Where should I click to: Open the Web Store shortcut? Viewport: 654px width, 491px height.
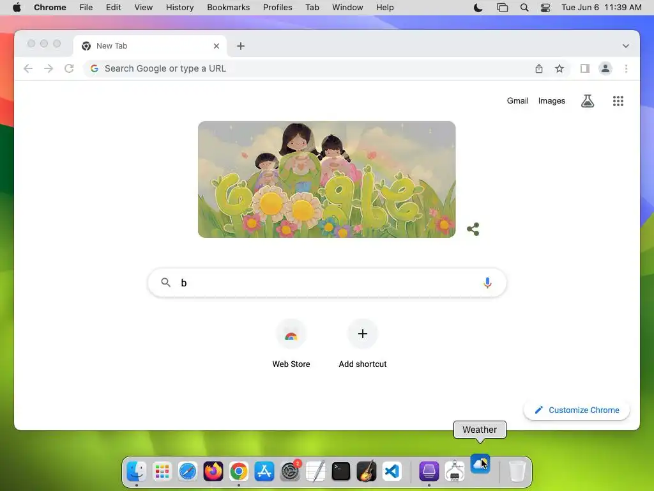[291, 343]
